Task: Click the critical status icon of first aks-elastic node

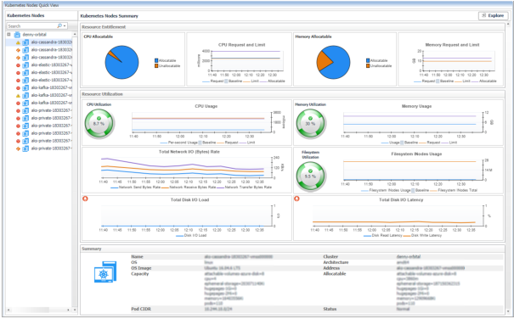Action: point(18,65)
